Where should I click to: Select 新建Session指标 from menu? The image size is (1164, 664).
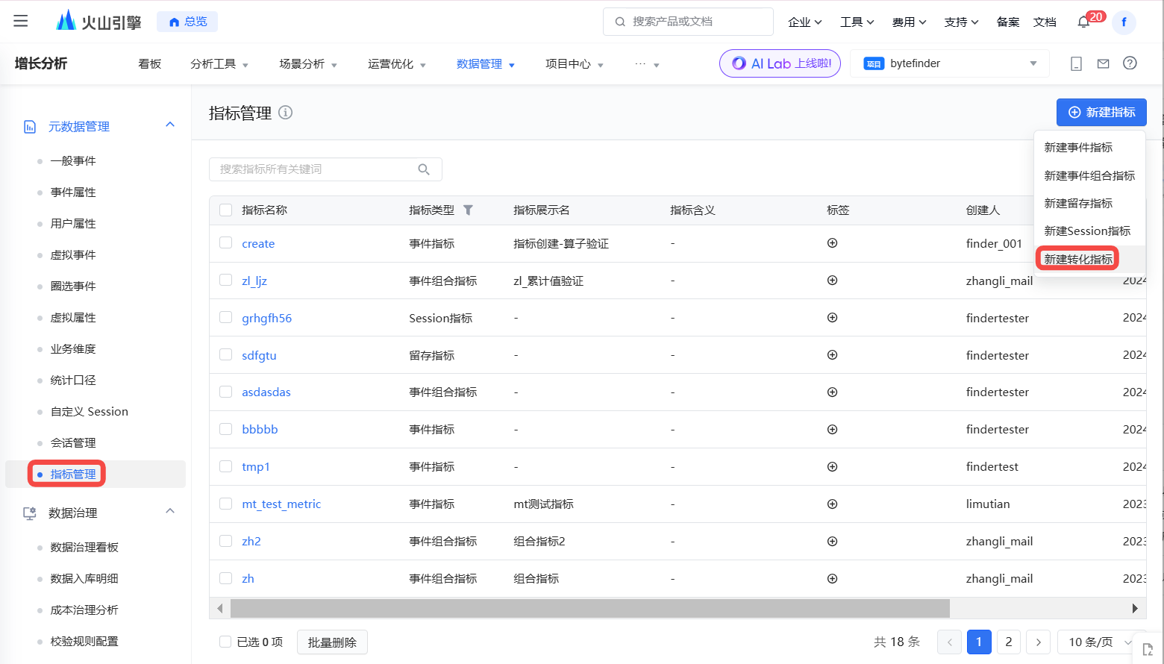tap(1087, 231)
